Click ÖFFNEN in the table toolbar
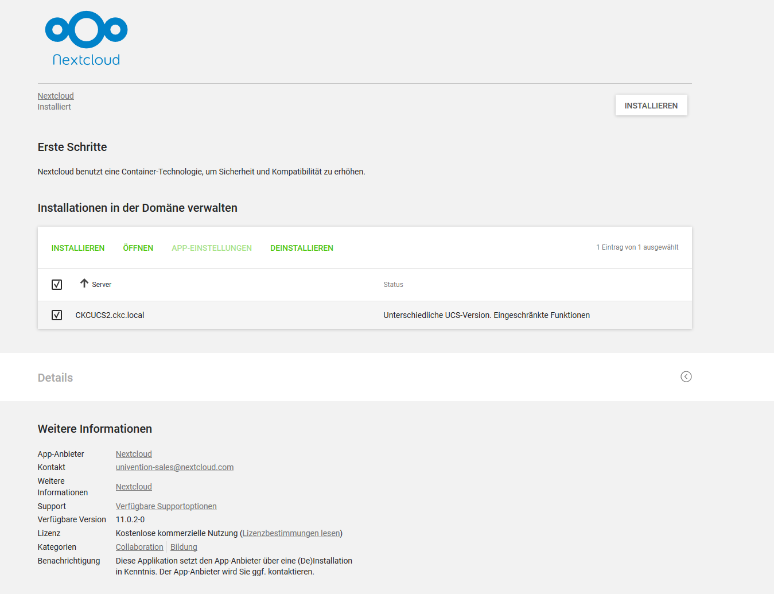The width and height of the screenshot is (774, 594). click(x=138, y=248)
